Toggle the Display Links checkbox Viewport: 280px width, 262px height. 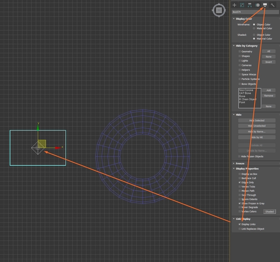240,224
